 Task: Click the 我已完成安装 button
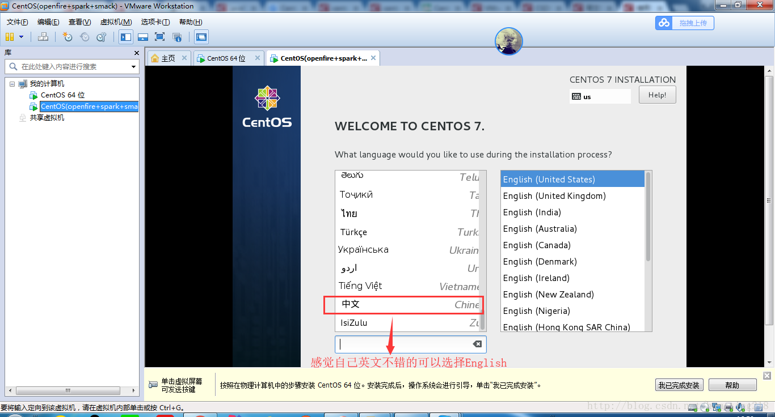(679, 385)
